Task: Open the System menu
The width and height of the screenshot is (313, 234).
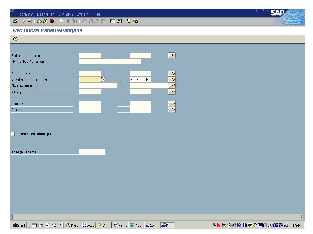Action: click(x=83, y=14)
